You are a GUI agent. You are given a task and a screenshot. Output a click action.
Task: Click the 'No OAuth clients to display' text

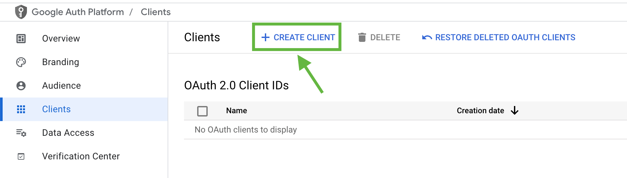coord(246,130)
